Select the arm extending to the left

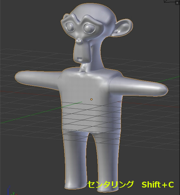click(37, 79)
